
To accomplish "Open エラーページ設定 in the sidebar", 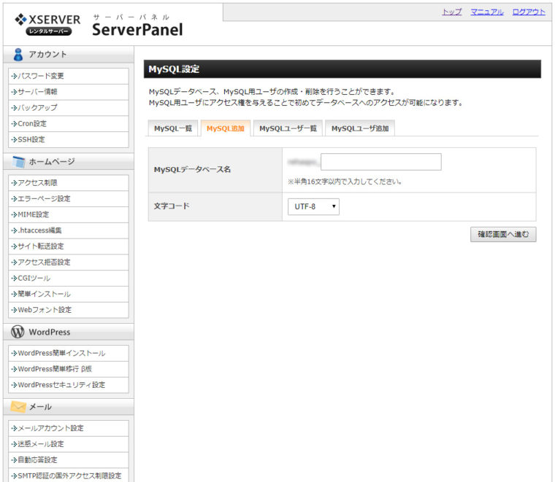I will (x=69, y=198).
